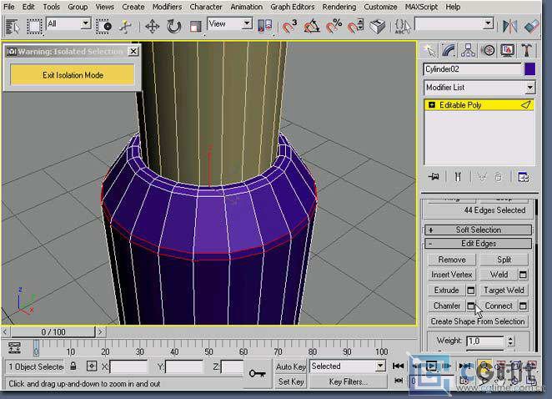Viewport: 552px width, 399px height.
Task: Expand the Editable Poly stack entry
Action: click(432, 105)
